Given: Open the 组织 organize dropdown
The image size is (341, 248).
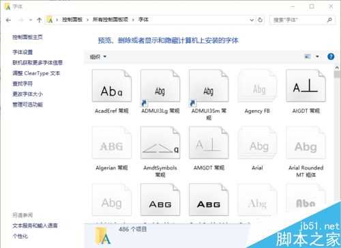Looking at the screenshot, I should click(98, 57).
